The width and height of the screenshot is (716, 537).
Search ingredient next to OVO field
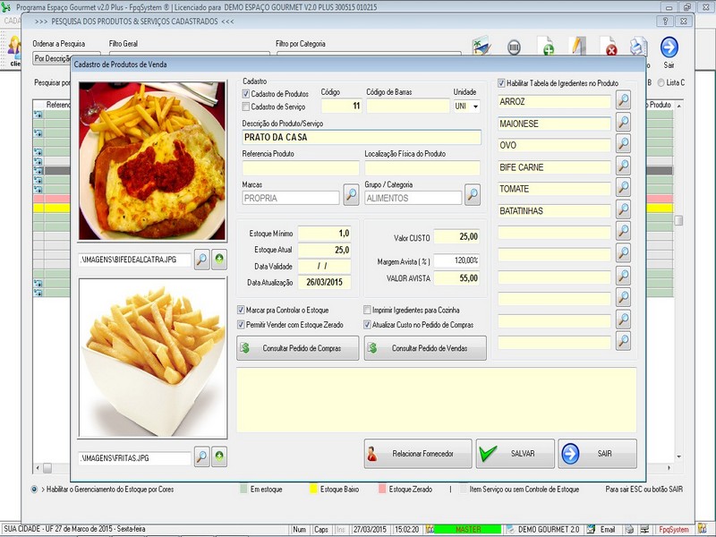[x=623, y=143]
